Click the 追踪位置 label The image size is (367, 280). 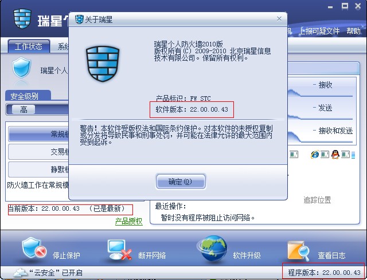tap(317, 200)
